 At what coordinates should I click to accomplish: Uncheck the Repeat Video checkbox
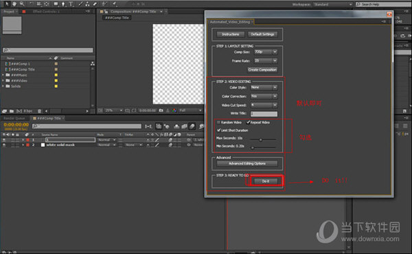tap(248, 122)
